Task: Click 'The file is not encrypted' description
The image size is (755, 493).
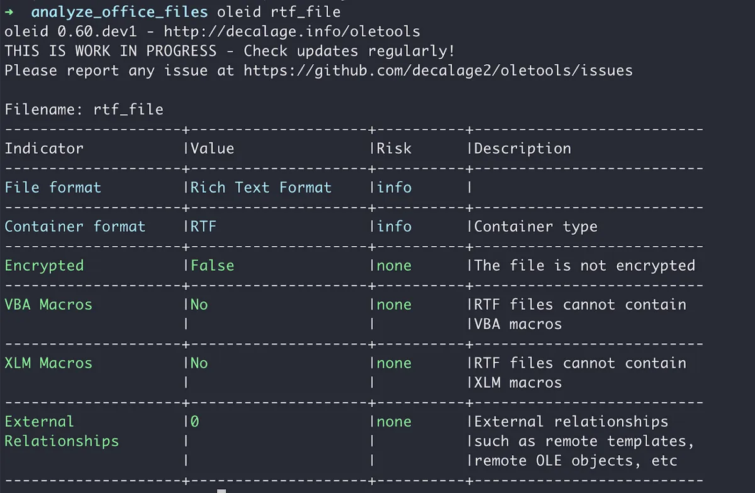Action: 584,266
